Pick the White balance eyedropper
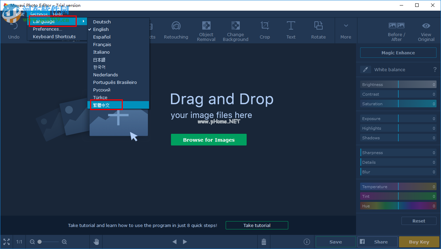 pyautogui.click(x=365, y=69)
